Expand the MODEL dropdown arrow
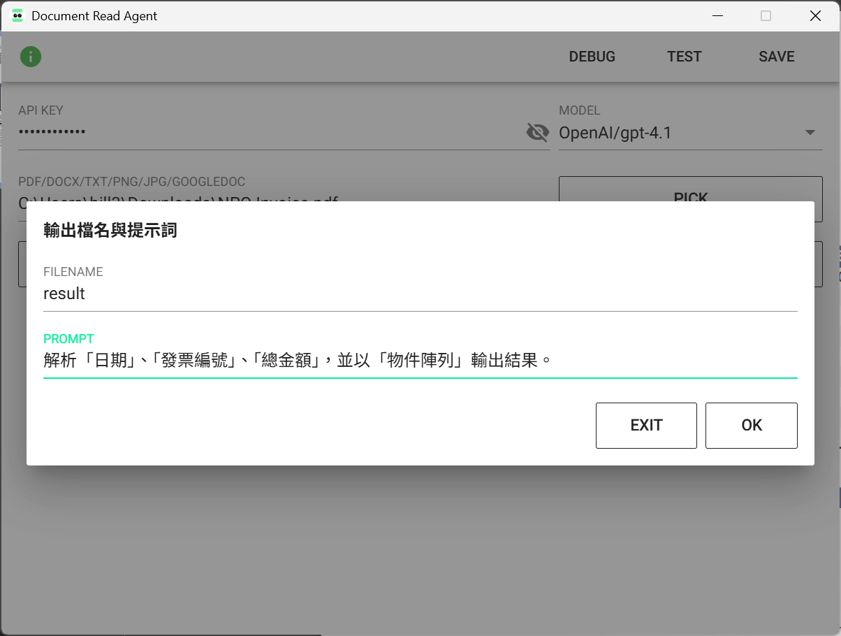The image size is (841, 636). [x=810, y=133]
